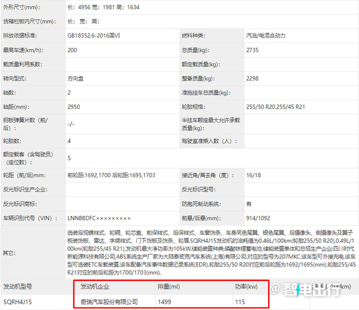Image resolution: width=359 pixels, height=310 pixels.
Task: Select steering type value 方向盘
Action: [75, 79]
